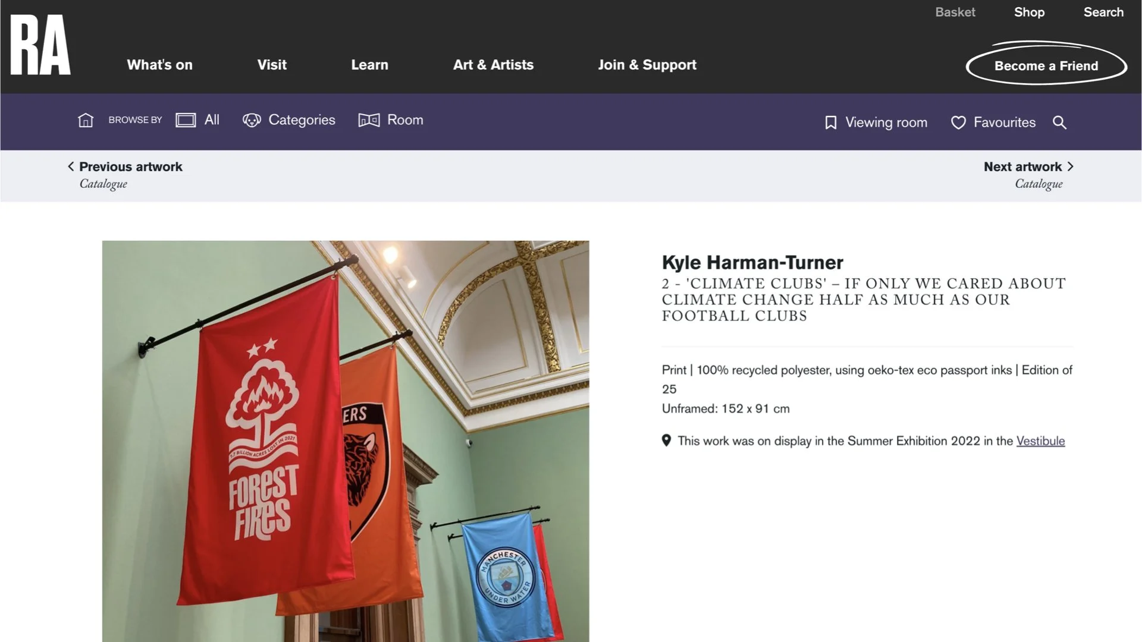Click the Favourites heart icon
The image size is (1142, 642).
coord(958,122)
